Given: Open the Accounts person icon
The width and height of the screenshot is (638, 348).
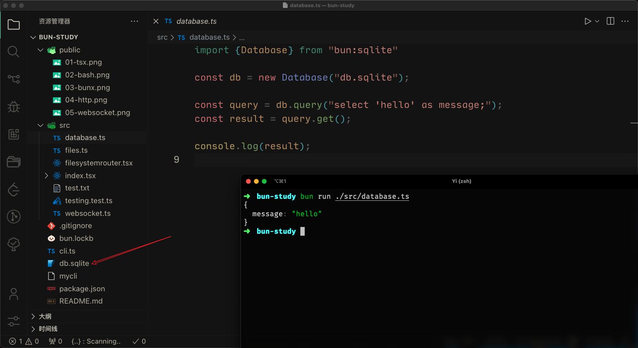Looking at the screenshot, I should 13,294.
